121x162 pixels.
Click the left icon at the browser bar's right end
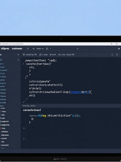[x=112, y=44]
